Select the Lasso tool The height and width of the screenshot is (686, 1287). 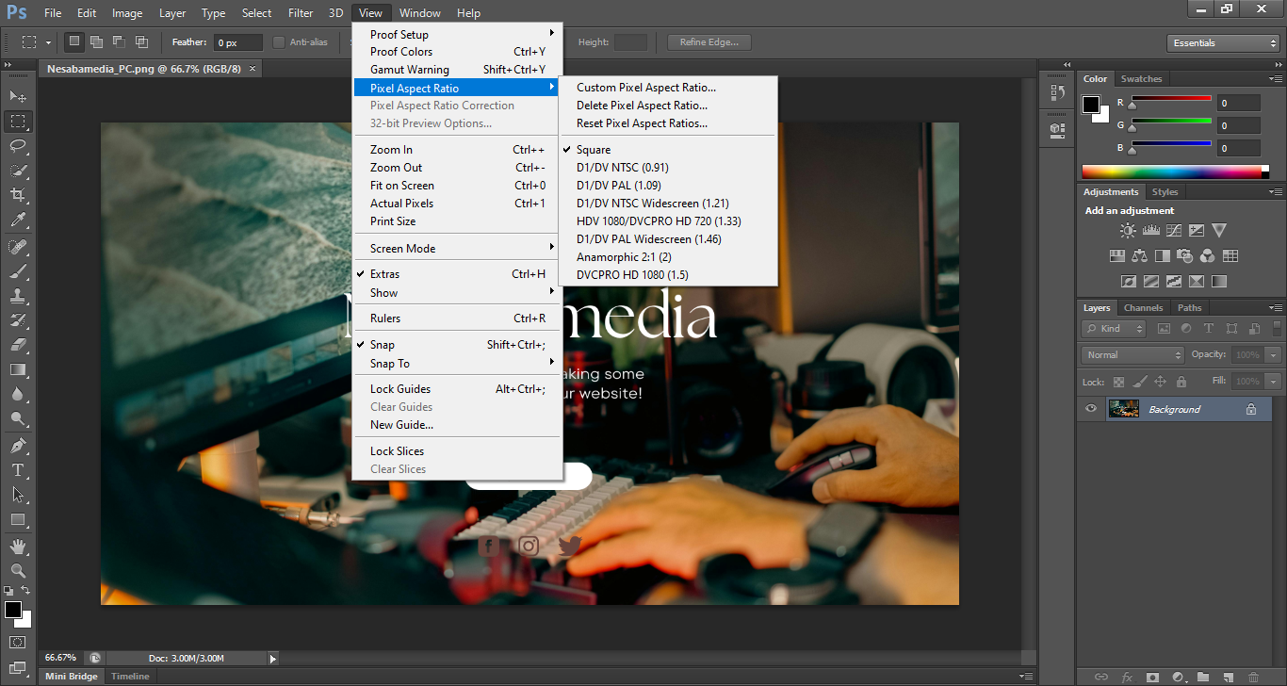[18, 145]
